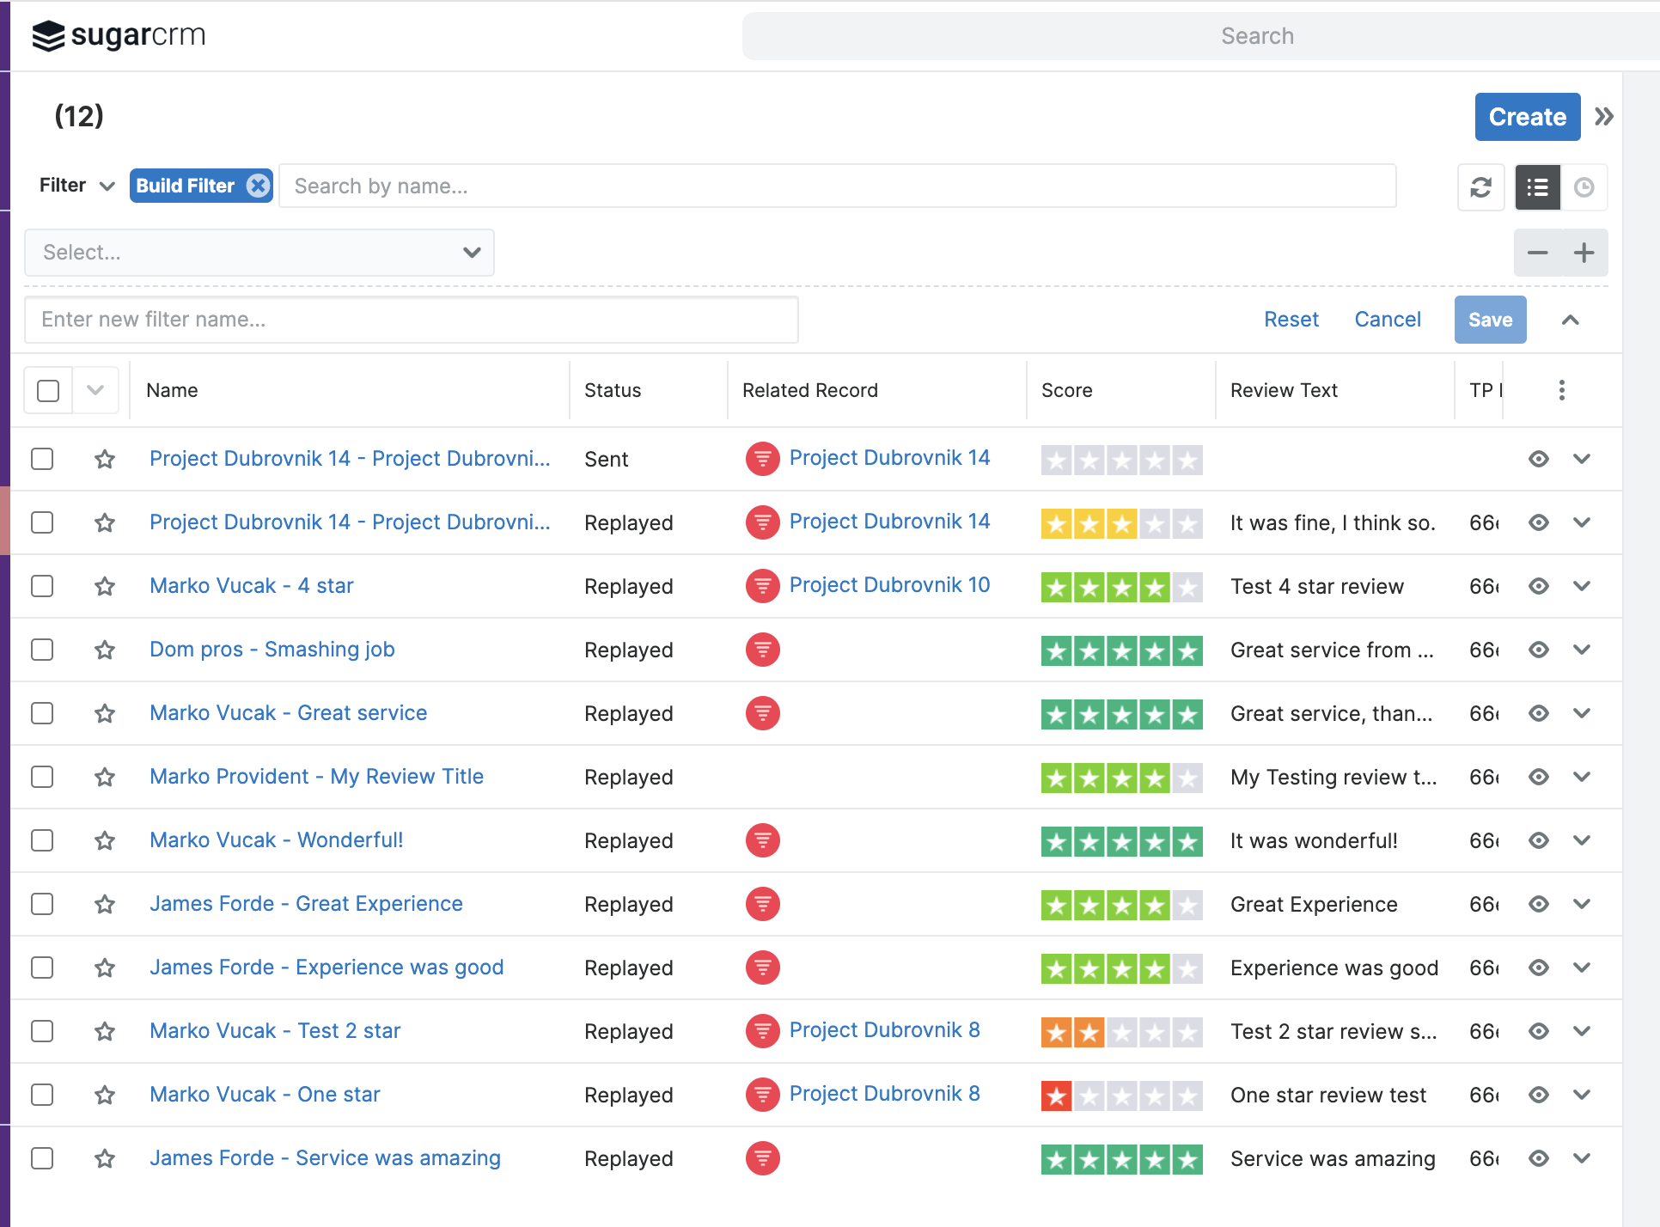The image size is (1660, 1227).
Task: Favorite Marko Provident - My Review Title
Action: (x=105, y=777)
